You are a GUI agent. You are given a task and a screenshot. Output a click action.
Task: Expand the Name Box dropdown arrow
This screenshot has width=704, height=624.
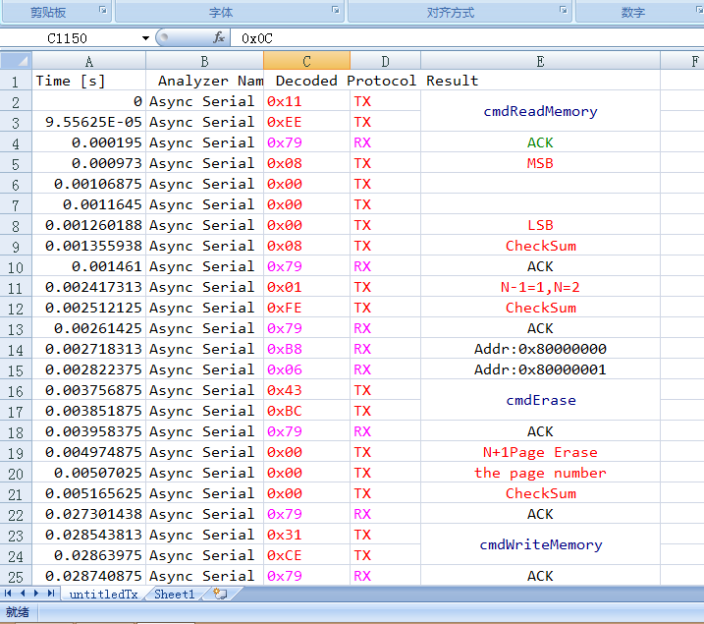(145, 38)
